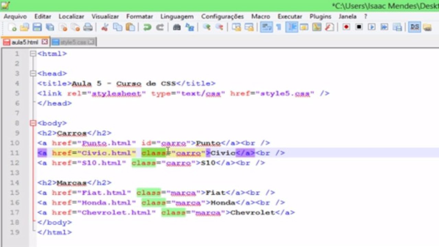Run the macro multiple times
Screen dimensions: 439x247
click(384, 27)
